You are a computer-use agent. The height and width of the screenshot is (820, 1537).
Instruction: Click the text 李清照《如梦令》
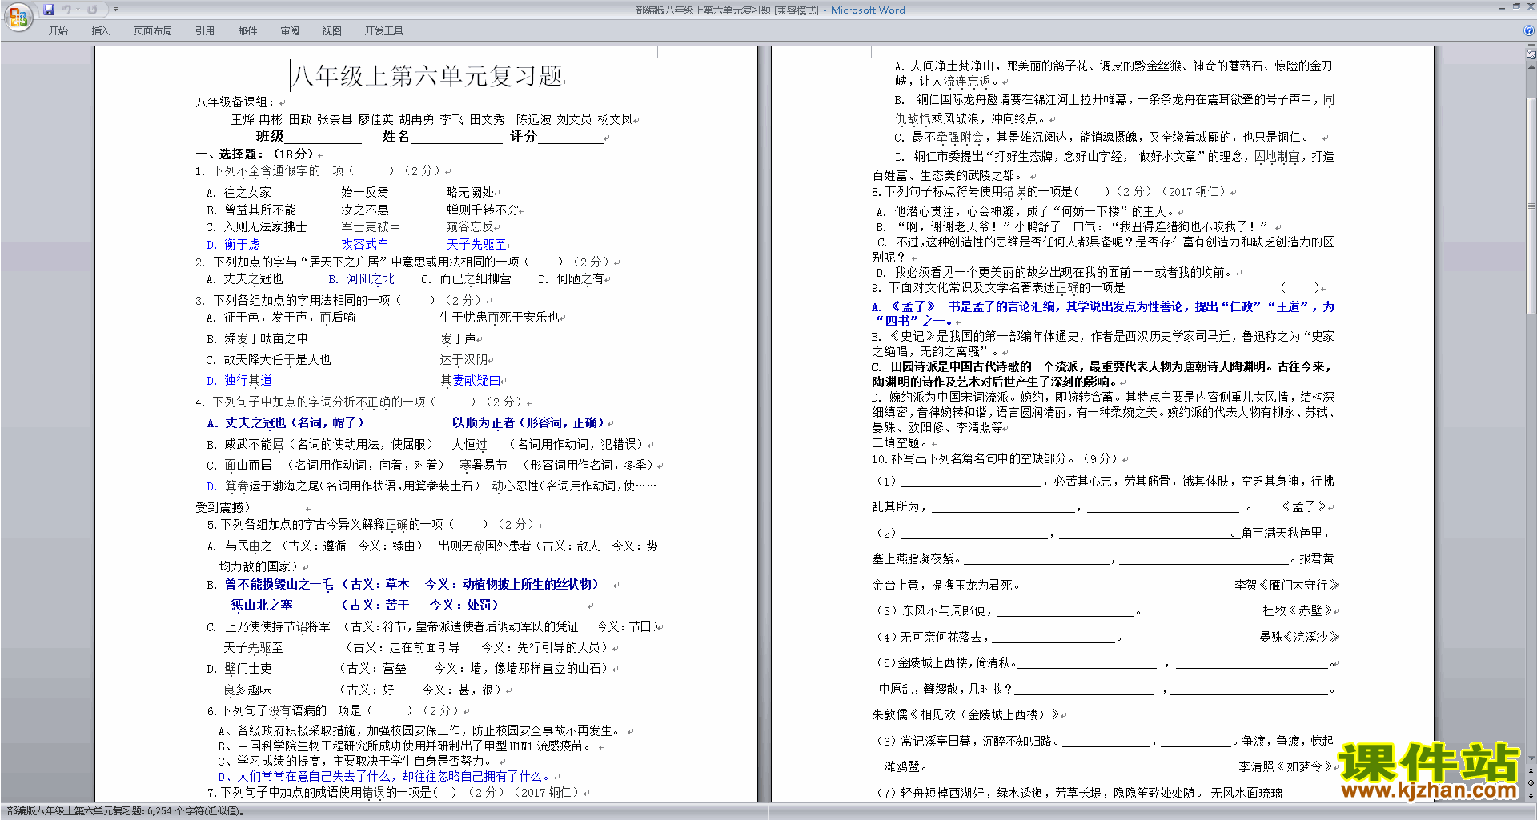[1285, 766]
